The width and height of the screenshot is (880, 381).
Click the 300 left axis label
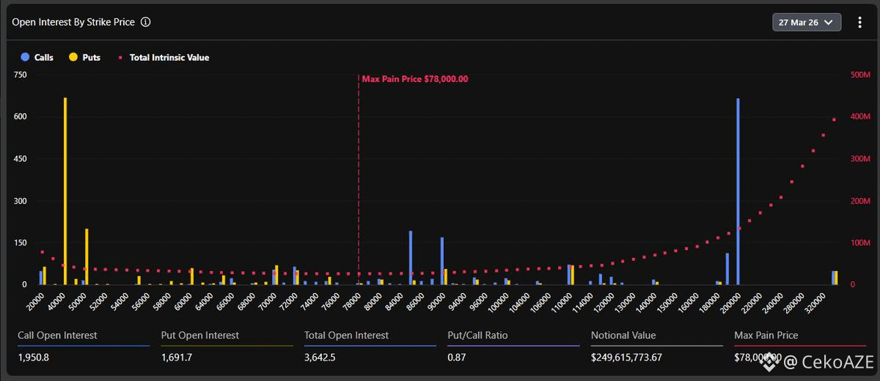21,201
